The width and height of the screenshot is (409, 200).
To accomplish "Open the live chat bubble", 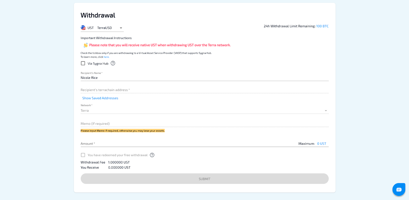I will pyautogui.click(x=399, y=190).
